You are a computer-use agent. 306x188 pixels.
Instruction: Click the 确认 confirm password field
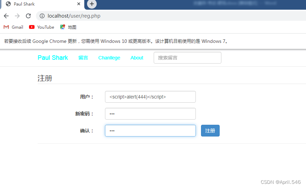pos(150,131)
